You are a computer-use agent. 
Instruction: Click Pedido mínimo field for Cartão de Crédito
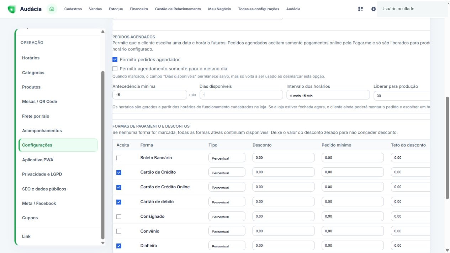click(x=353, y=172)
